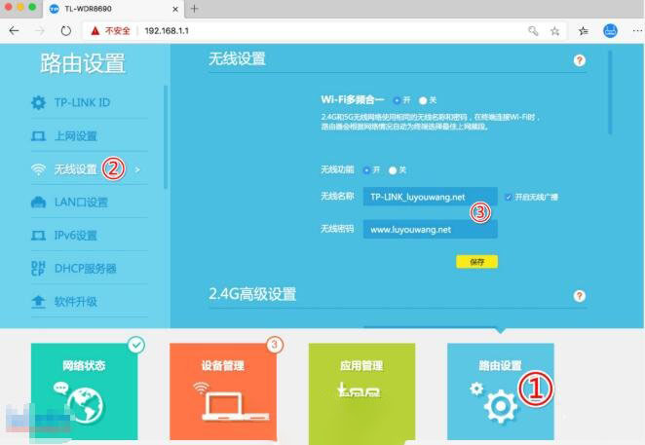Click the 软件升级 upload arrow icon
645x445 pixels.
tap(39, 302)
